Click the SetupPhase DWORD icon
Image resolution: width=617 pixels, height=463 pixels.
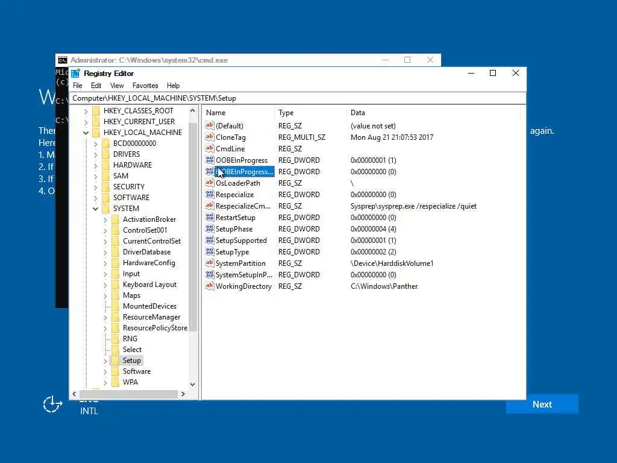(x=209, y=228)
